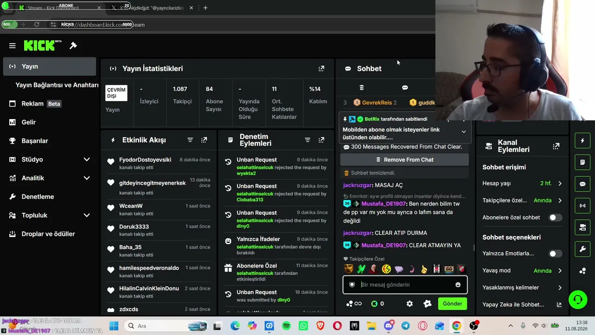The image size is (595, 335).
Task: Toggle Yalnızca Emotlarla switch
Action: [555, 254]
